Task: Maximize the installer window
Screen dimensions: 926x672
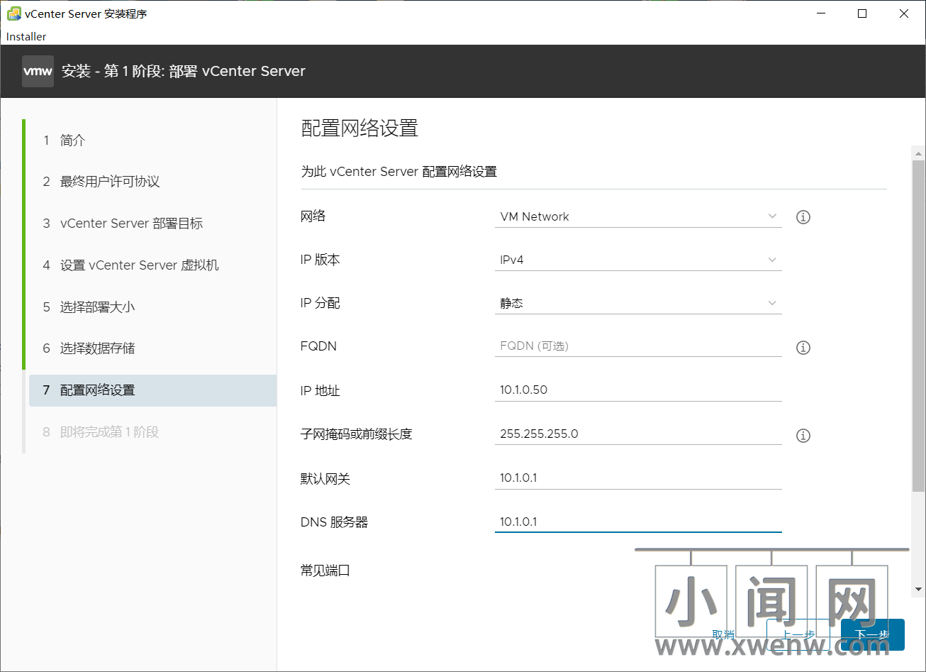Action: (862, 13)
